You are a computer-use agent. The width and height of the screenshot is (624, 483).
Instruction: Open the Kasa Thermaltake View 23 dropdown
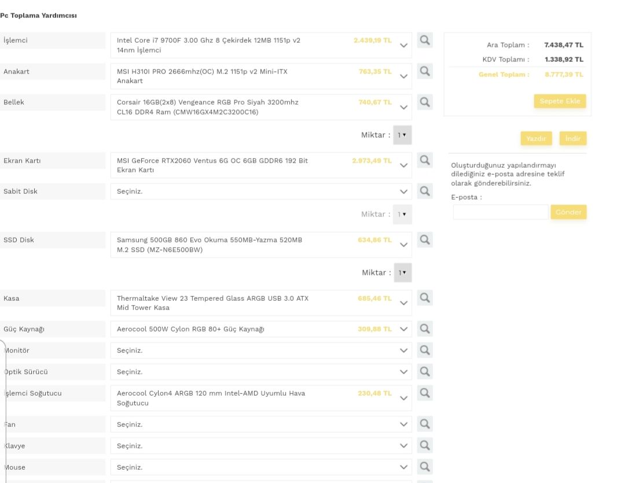[261, 303]
